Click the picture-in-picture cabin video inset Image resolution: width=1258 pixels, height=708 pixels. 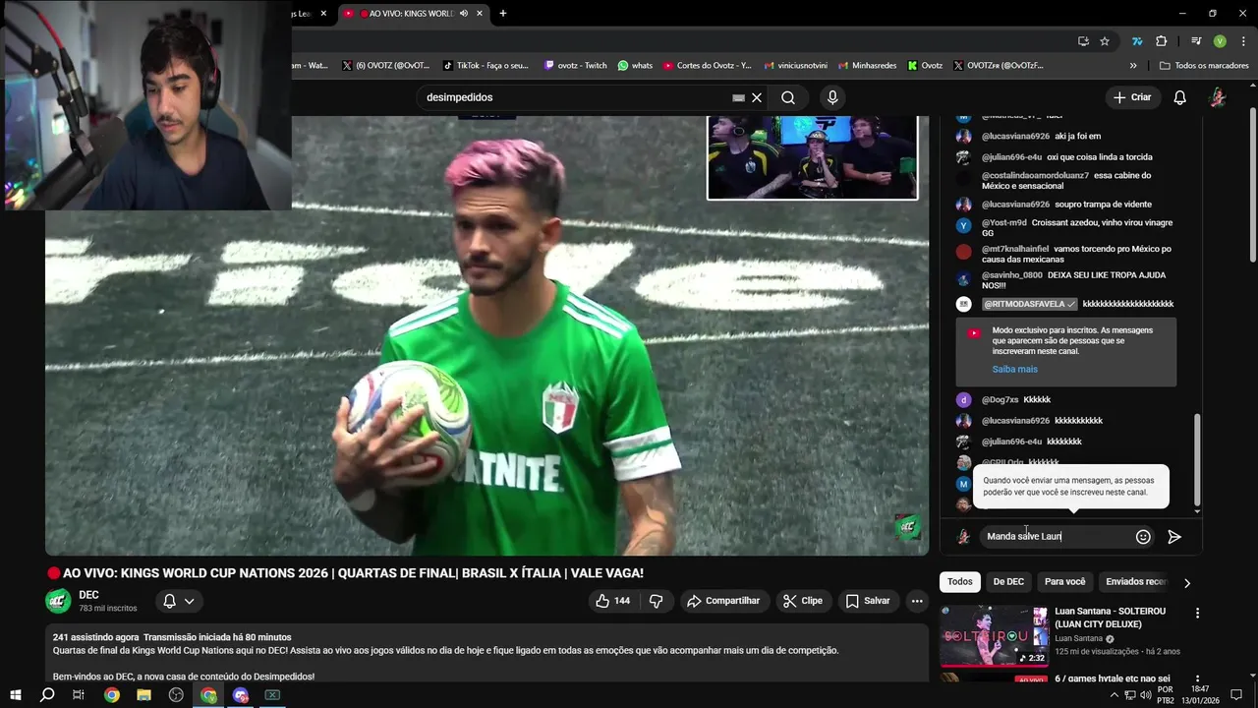813,157
